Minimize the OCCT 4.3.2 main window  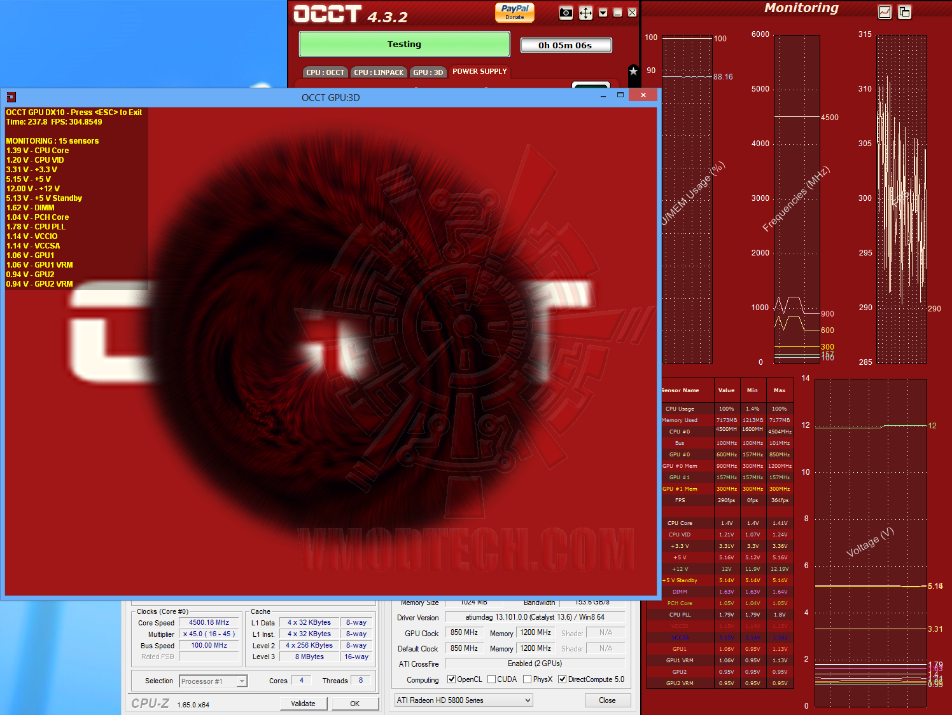617,13
